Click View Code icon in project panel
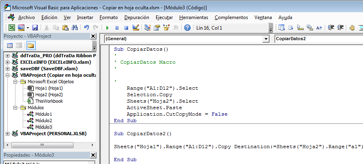The image size is (363, 164). click(x=10, y=45)
